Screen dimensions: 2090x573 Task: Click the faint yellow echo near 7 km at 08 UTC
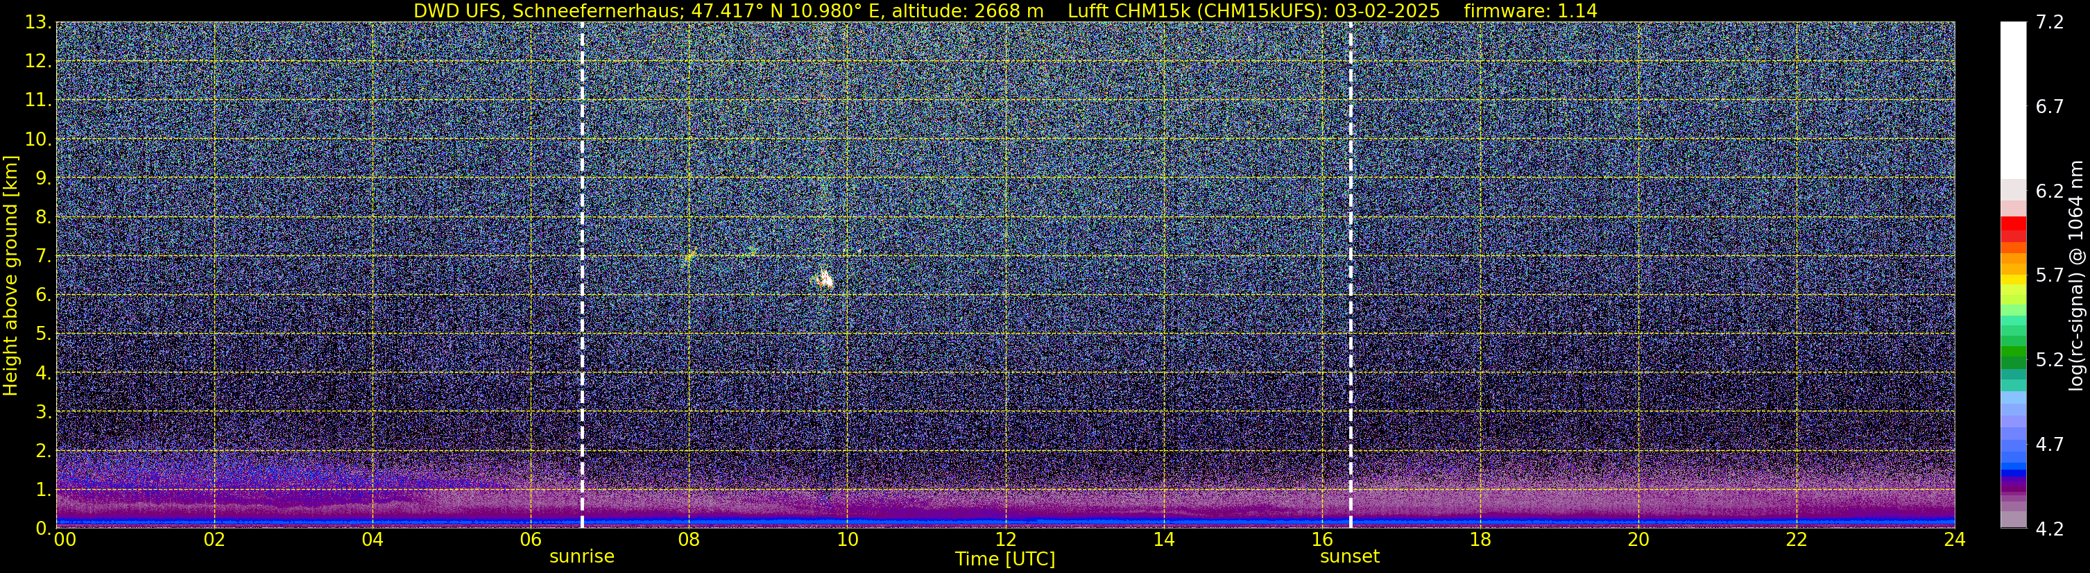(x=689, y=256)
